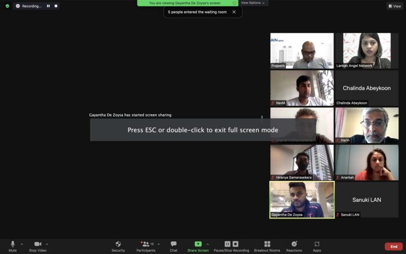Open the View Options dropdown
The width and height of the screenshot is (406, 254).
click(253, 3)
